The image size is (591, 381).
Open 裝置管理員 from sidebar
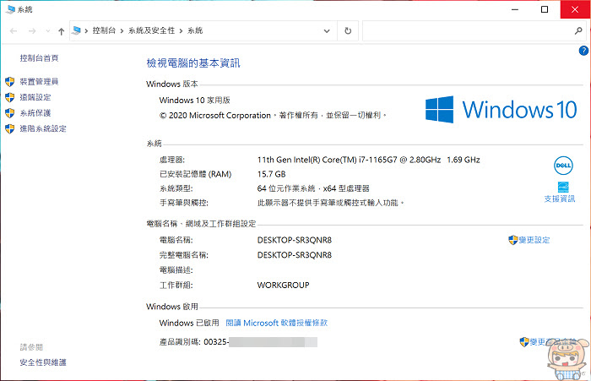tap(39, 81)
